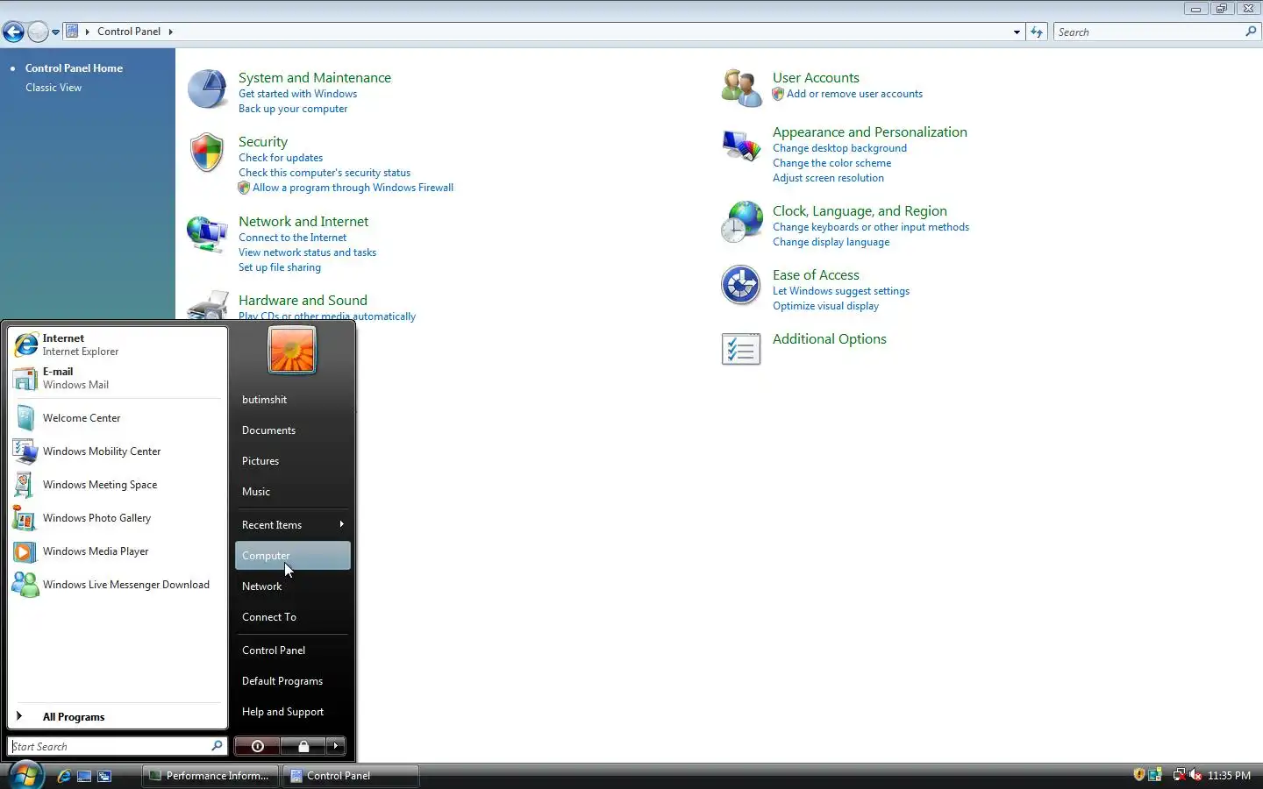Click the Security shield icon
Screen dimensions: 1263x789
click(207, 153)
